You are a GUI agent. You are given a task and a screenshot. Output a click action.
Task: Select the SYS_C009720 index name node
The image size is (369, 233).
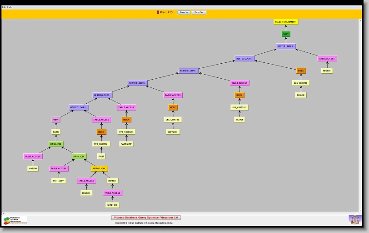(126, 132)
